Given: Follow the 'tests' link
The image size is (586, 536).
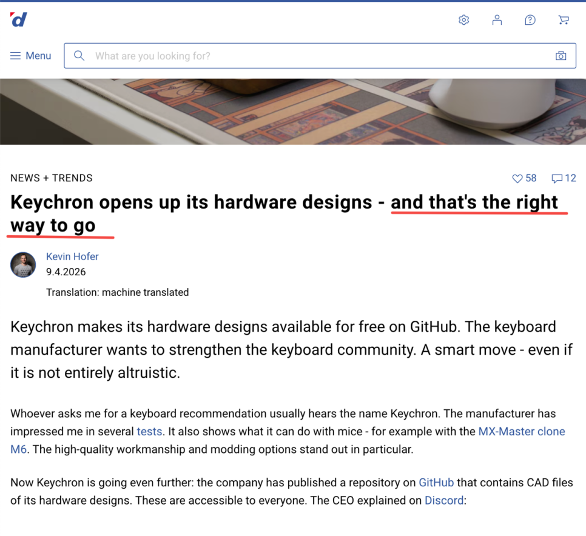Looking at the screenshot, I should coord(149,432).
